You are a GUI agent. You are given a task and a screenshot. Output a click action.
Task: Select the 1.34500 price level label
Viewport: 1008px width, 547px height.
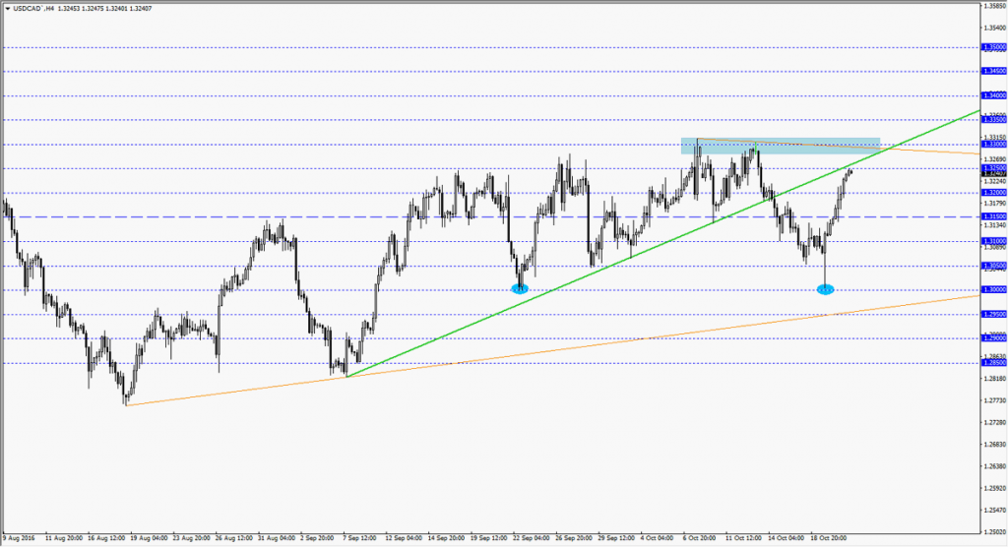point(994,72)
